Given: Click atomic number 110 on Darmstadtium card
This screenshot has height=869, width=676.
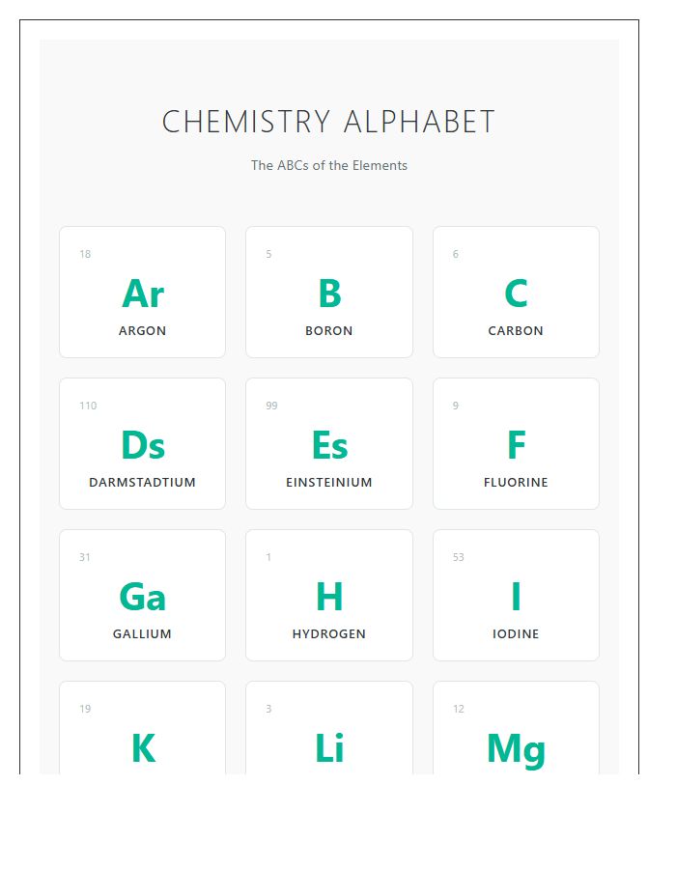Looking at the screenshot, I should click(x=88, y=406).
